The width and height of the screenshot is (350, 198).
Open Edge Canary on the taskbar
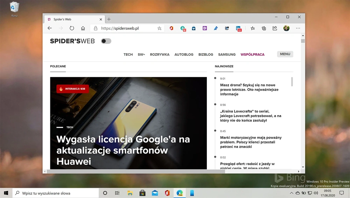180,193
